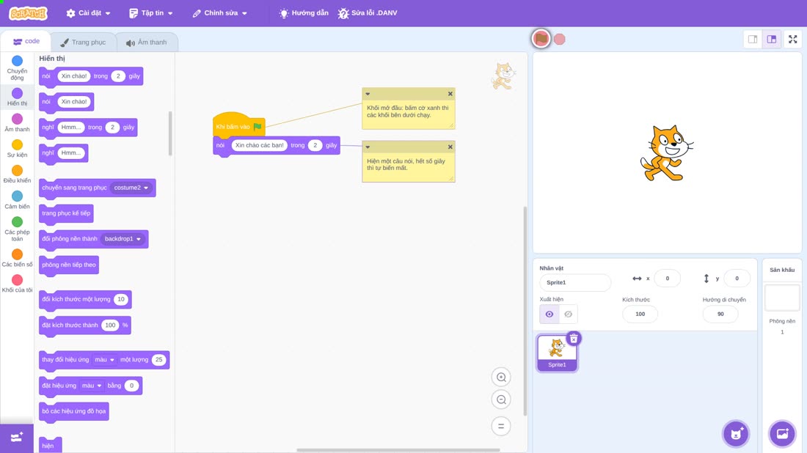Image resolution: width=807 pixels, height=453 pixels.
Task: Select the Âm thanh block category
Action: [x=17, y=123]
